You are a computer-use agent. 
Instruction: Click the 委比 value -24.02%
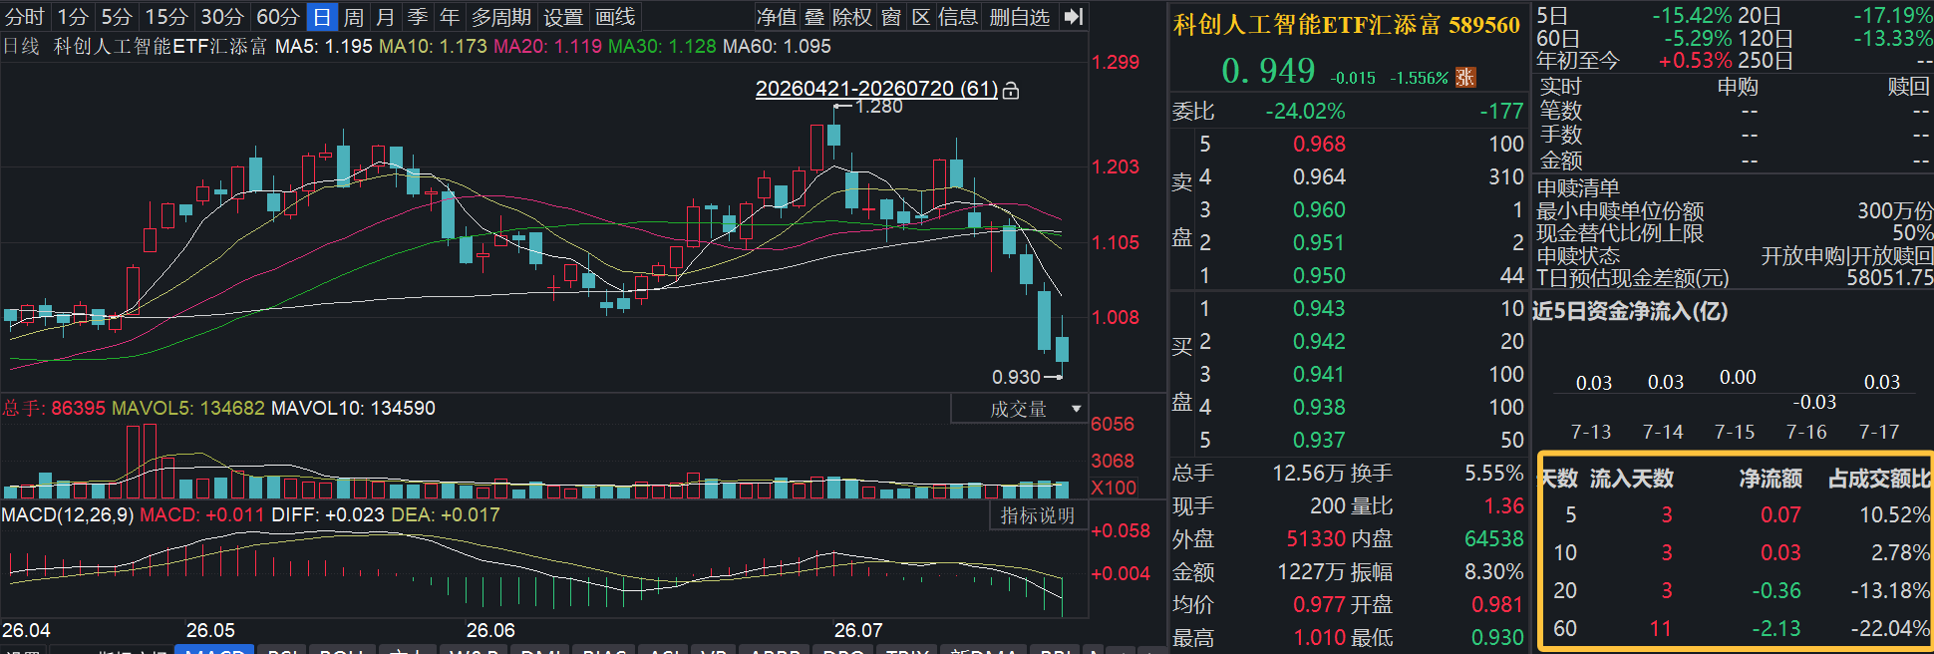(x=1305, y=112)
